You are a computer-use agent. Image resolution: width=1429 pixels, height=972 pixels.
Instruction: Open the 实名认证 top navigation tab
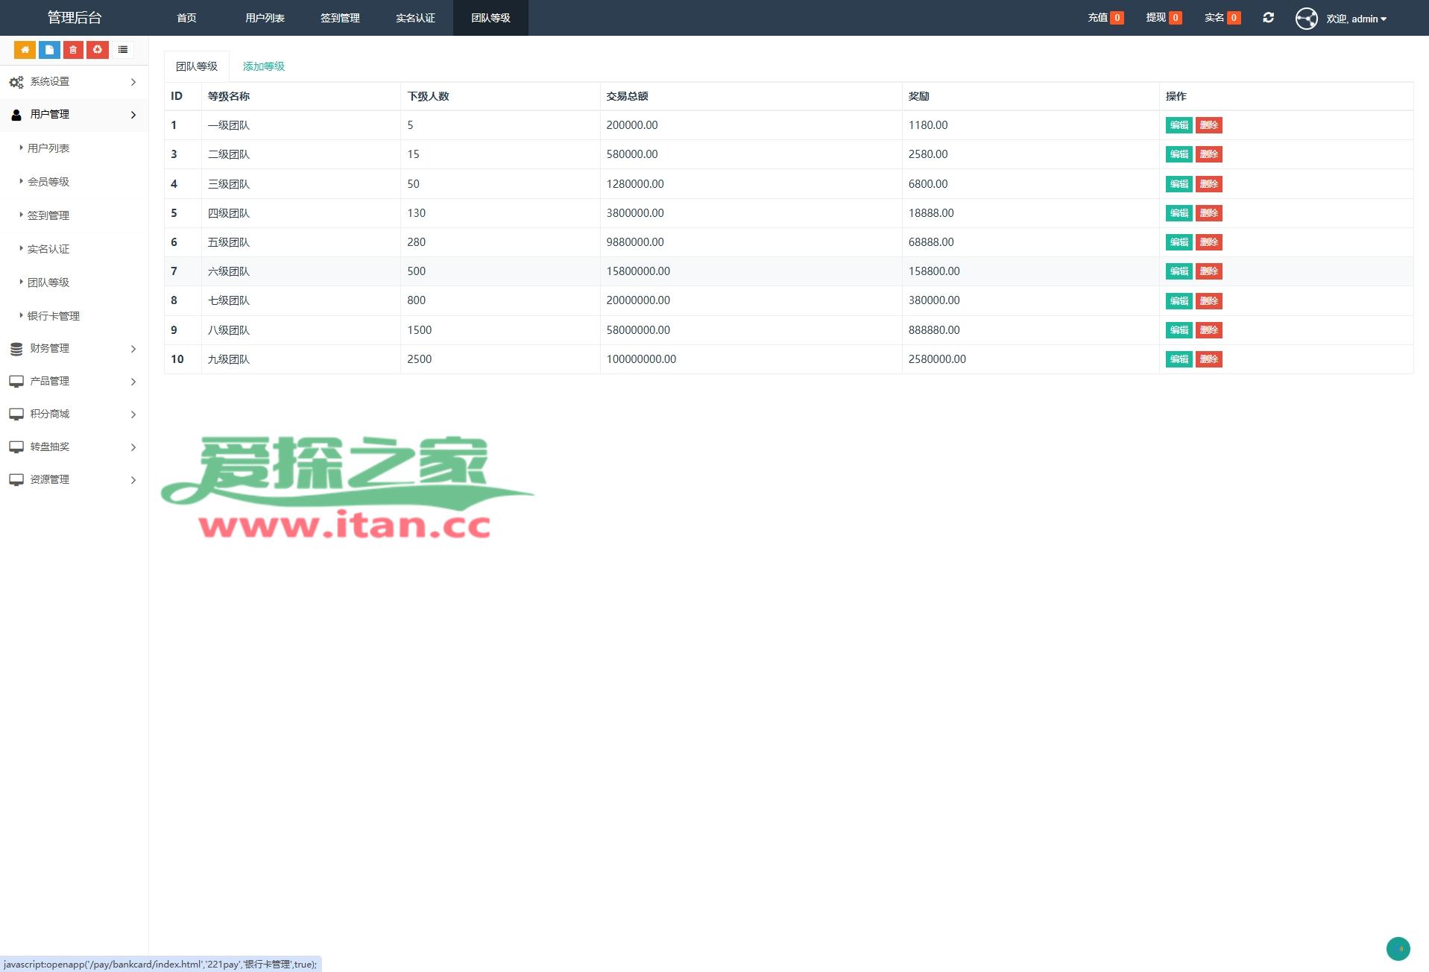point(415,18)
